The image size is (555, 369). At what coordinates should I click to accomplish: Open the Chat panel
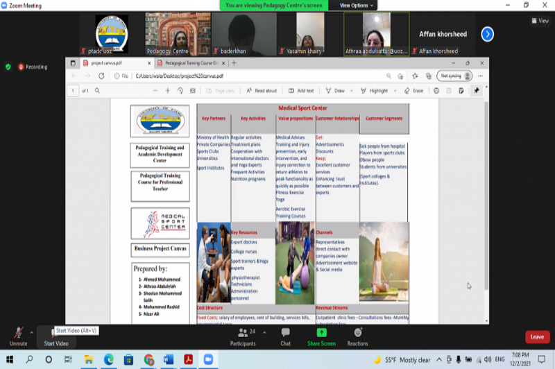[x=285, y=335]
